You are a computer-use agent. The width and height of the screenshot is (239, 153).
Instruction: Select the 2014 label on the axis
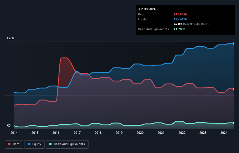click(x=14, y=133)
